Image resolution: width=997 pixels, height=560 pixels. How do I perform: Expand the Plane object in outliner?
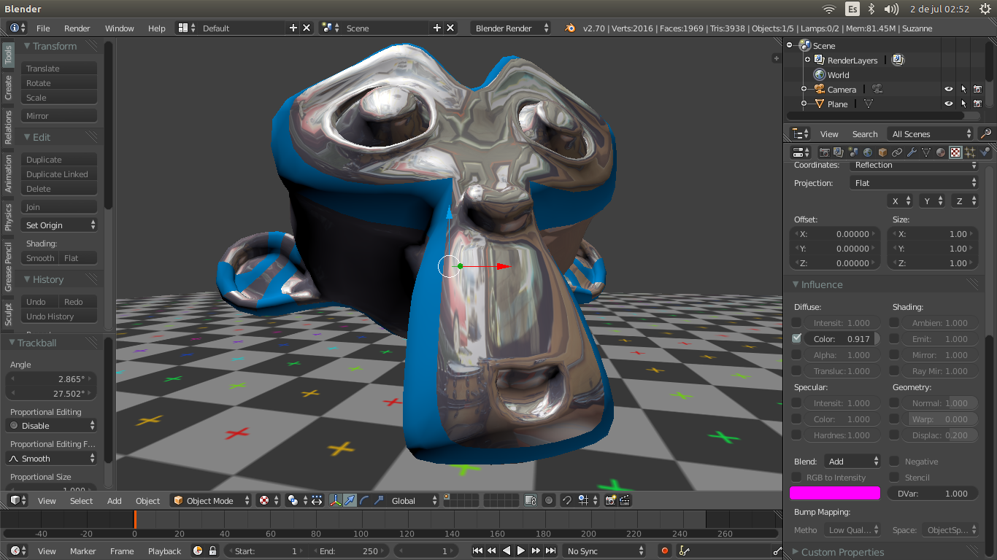click(804, 104)
